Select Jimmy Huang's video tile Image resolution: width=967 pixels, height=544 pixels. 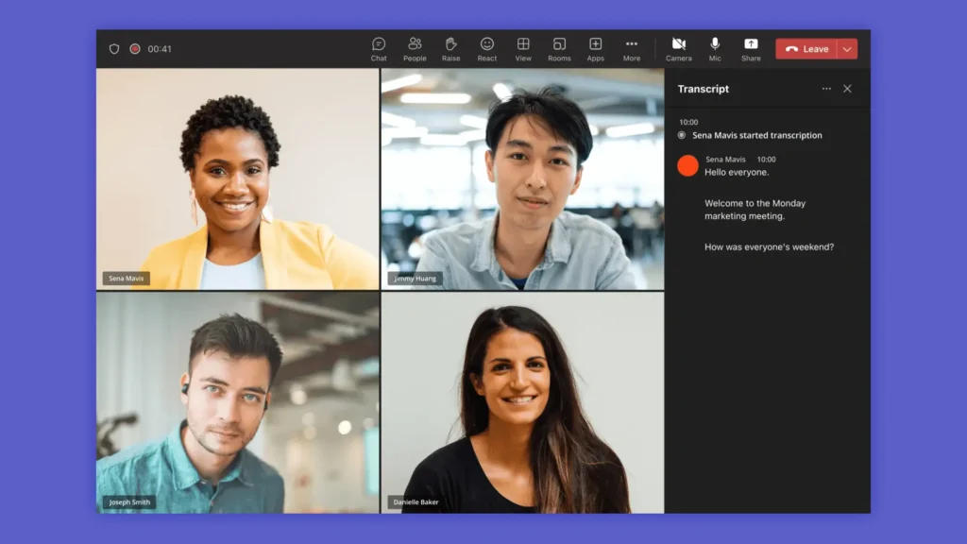[522, 179]
